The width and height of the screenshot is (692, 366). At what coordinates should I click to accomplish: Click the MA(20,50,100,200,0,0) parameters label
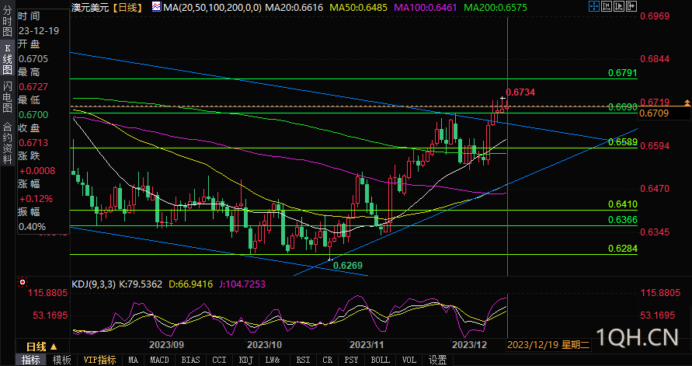212,7
